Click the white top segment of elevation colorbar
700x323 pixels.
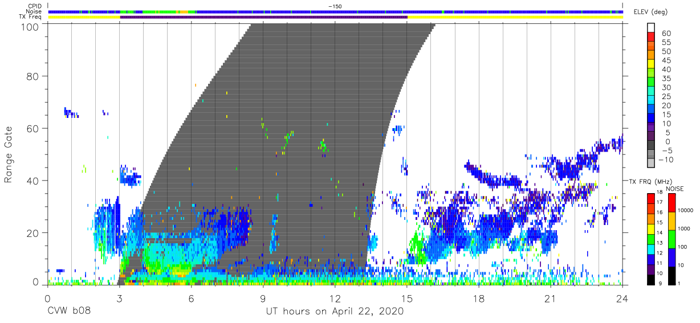(x=652, y=27)
